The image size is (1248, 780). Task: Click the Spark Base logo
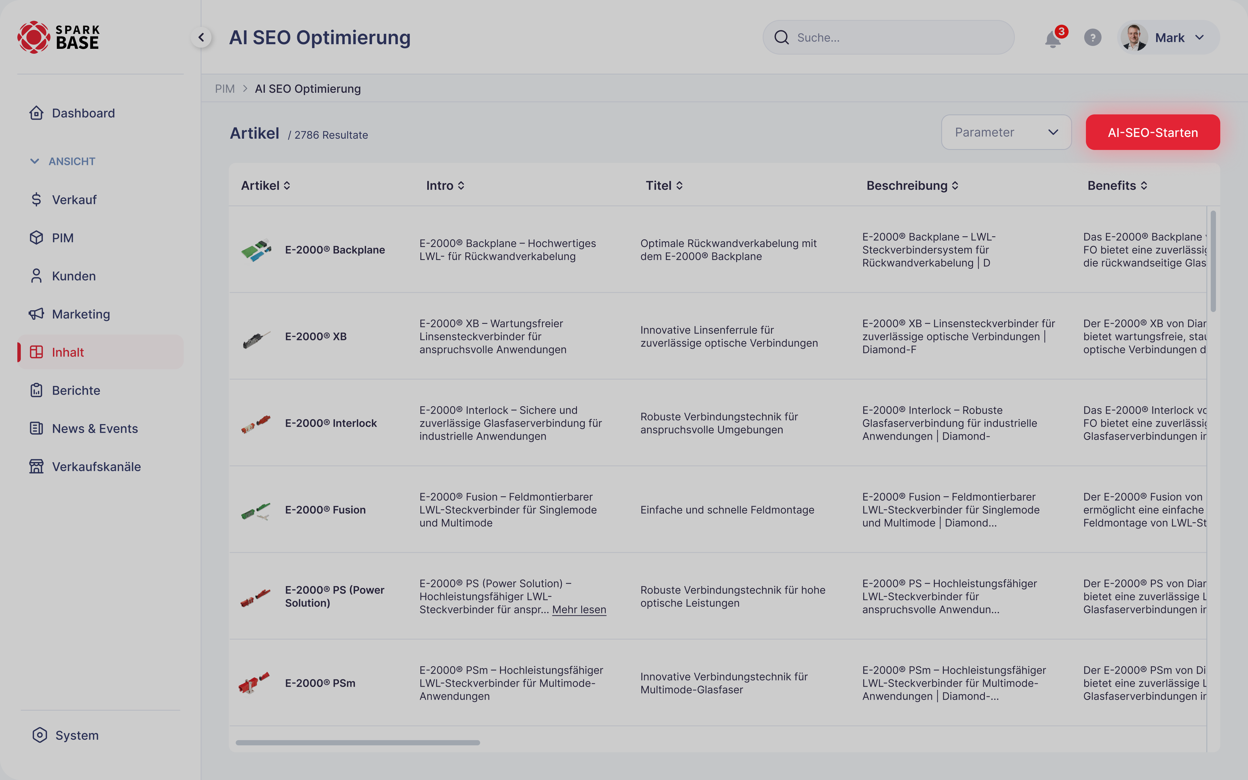(58, 37)
